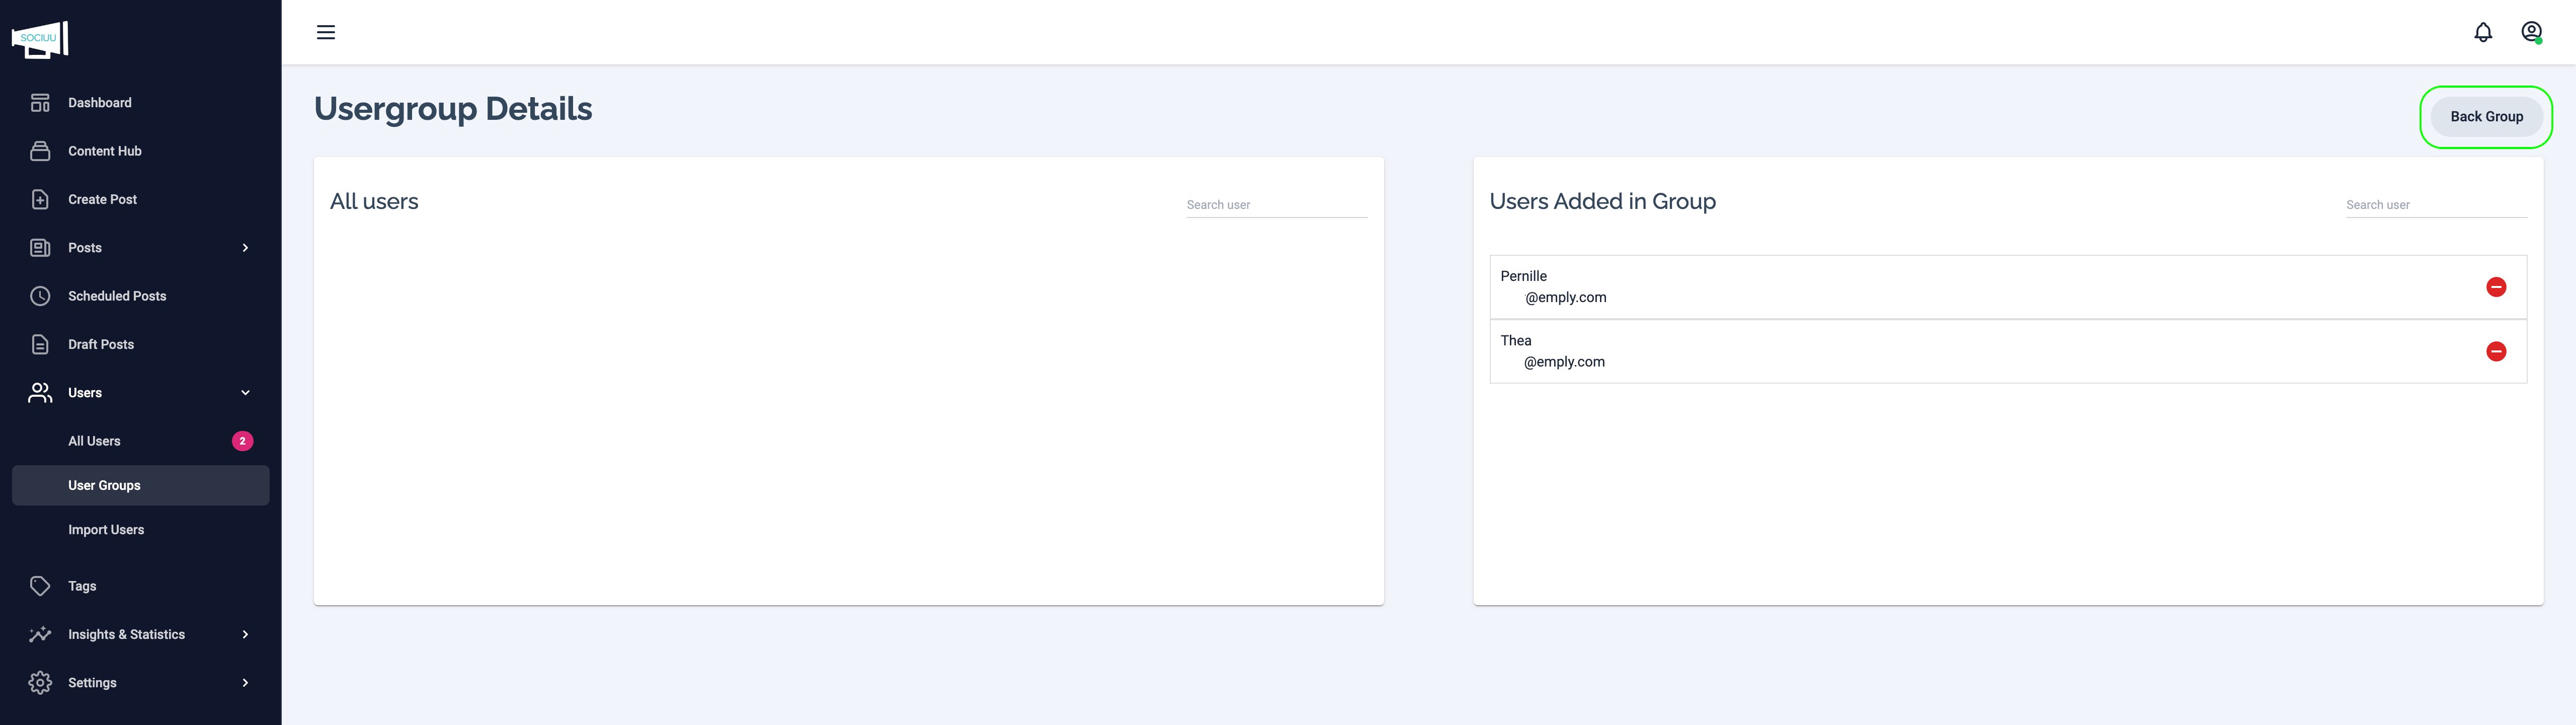Expand Insights & Statistics chevron
The width and height of the screenshot is (2576, 725).
coord(245,635)
